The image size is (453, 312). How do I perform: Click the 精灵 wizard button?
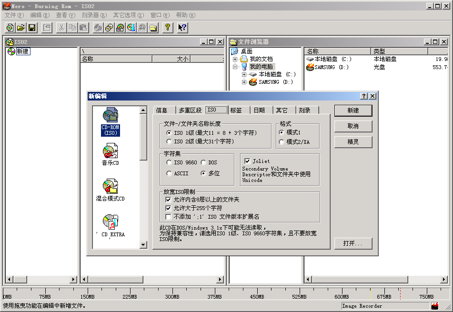(353, 142)
